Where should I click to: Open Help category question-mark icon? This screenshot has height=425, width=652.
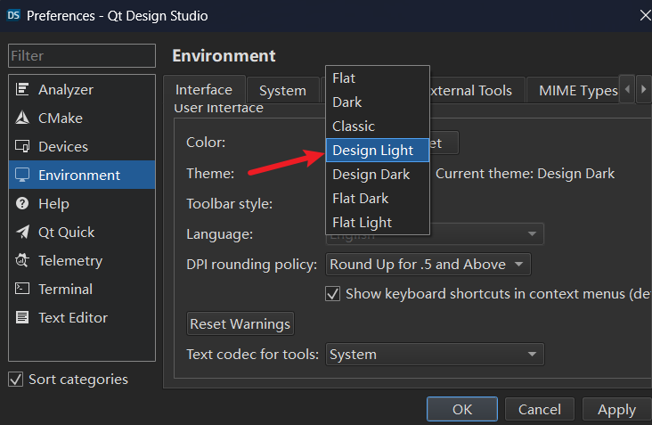(x=23, y=204)
